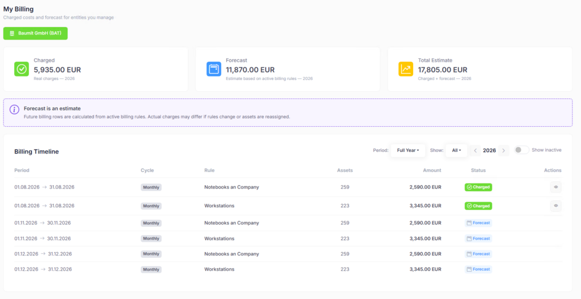Click the purple info icon in forecast notice

click(x=14, y=109)
